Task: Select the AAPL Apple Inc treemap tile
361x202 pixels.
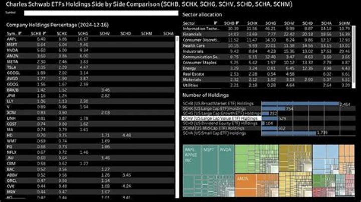Action: [x=192, y=160]
